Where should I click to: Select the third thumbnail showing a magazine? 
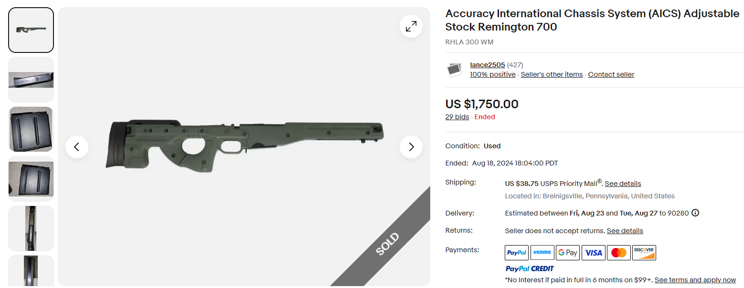[x=31, y=129]
